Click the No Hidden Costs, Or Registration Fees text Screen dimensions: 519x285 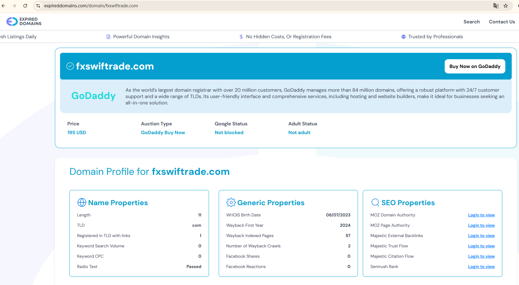(289, 37)
